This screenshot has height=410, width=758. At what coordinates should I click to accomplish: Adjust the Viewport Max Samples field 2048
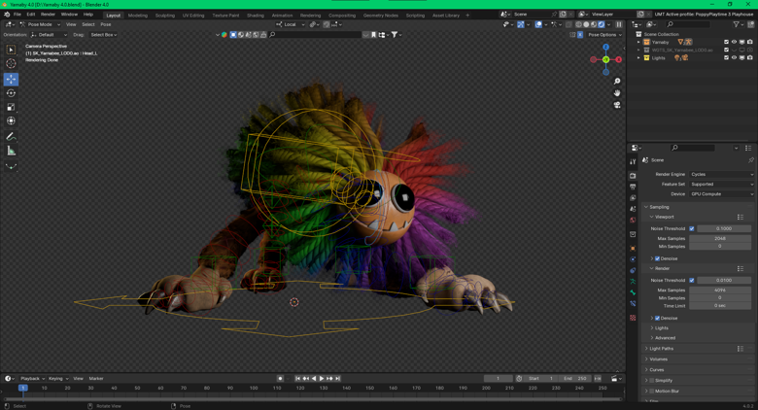720,238
